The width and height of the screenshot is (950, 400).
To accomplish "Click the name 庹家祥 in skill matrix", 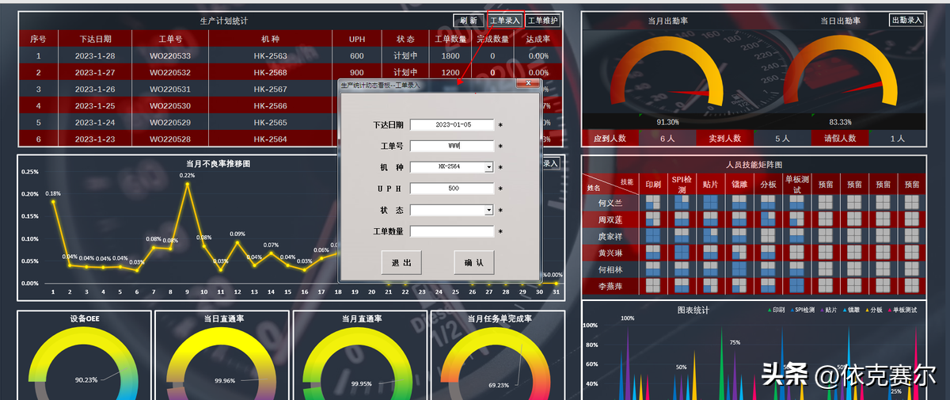I will coord(610,236).
